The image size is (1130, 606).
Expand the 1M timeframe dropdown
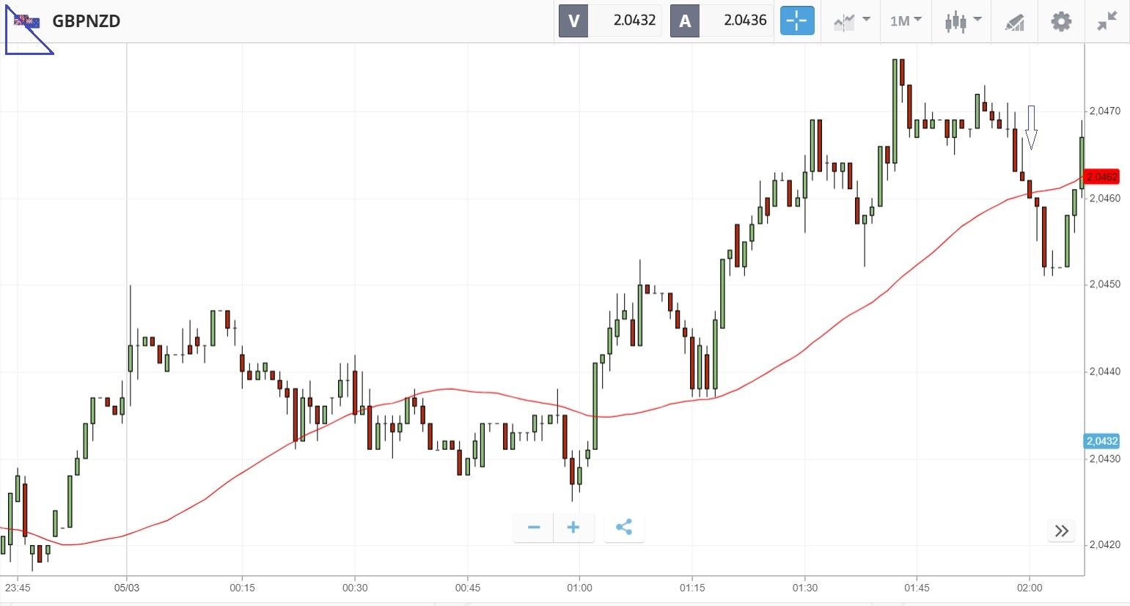(906, 21)
